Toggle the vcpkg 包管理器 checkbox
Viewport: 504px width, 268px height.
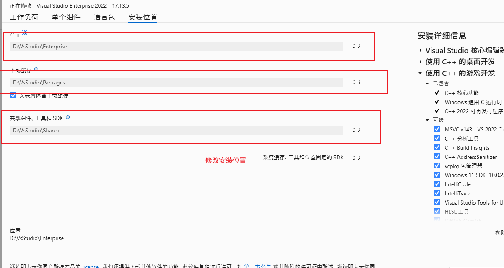[x=437, y=166]
